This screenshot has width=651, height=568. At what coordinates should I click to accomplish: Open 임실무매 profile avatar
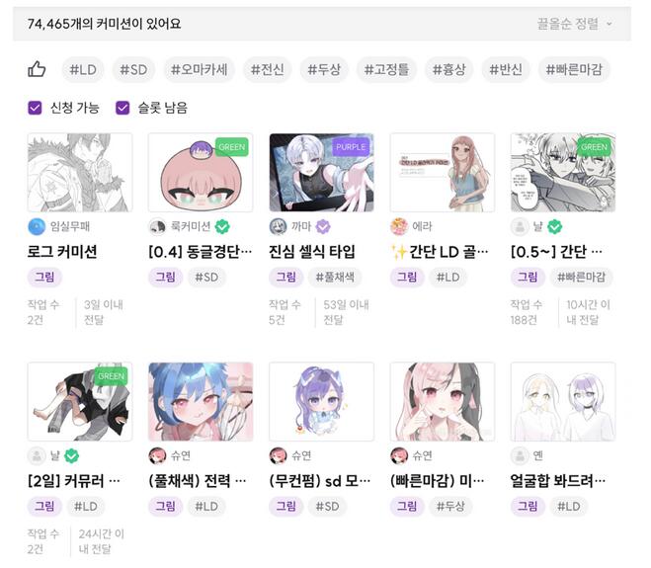coord(37,226)
